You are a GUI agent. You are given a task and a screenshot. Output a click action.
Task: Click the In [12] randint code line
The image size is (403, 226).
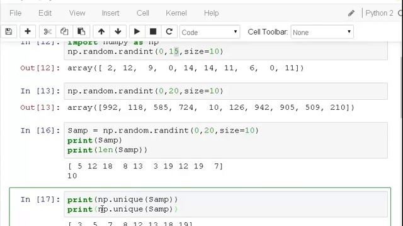coord(145,51)
